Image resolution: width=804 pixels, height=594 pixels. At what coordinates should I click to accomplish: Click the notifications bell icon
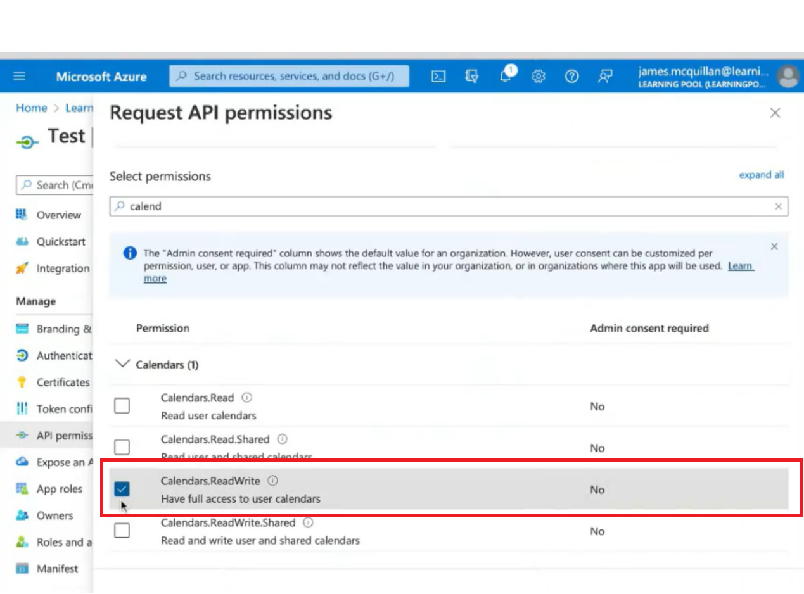pos(506,76)
